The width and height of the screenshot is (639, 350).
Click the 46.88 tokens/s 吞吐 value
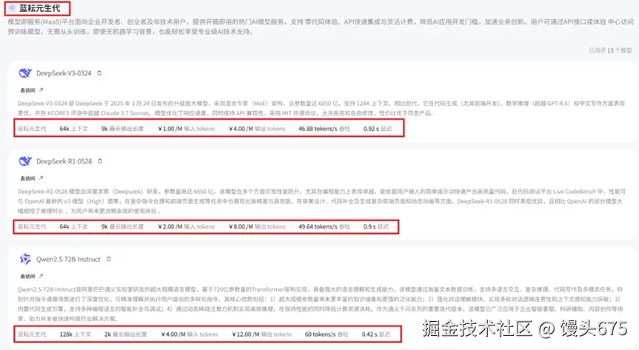[324, 129]
